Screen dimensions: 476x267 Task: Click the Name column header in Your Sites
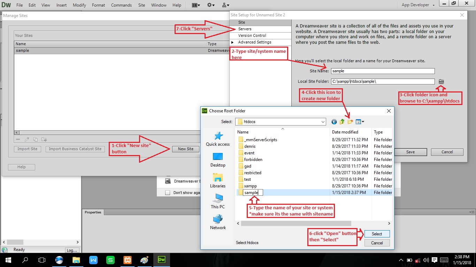pyautogui.click(x=110, y=44)
